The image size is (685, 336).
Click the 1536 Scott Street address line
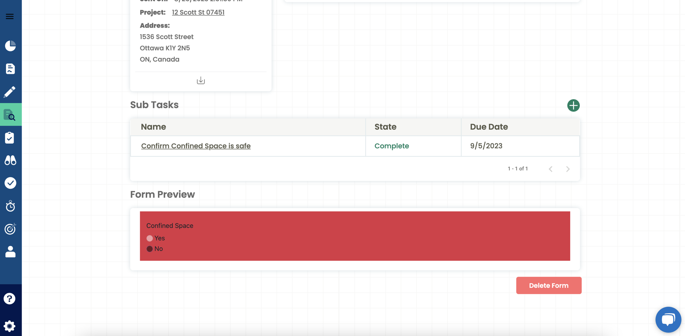(167, 37)
